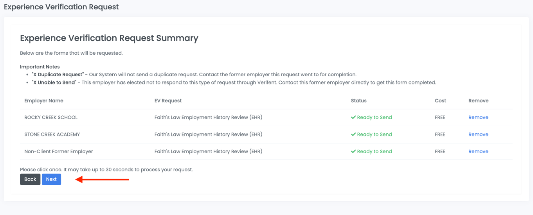Click green checkmark icon in Rocky Creek School row
The image size is (533, 215).
[x=353, y=117]
